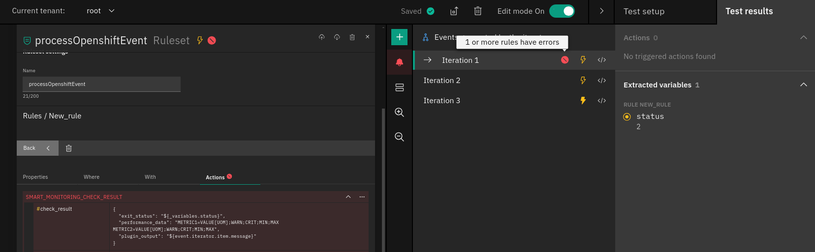Click the lightning bolt on Iteration 3
The width and height of the screenshot is (815, 252).
[x=583, y=101]
